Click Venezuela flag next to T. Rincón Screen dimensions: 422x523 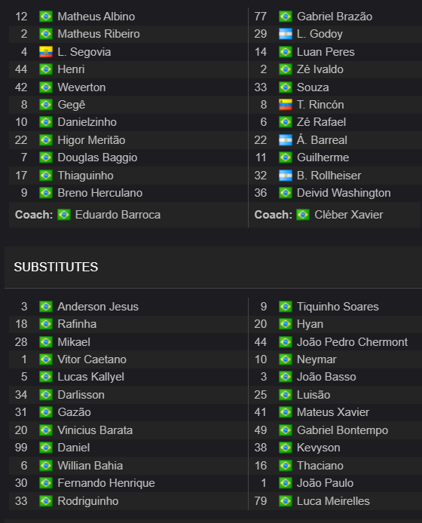pos(285,105)
